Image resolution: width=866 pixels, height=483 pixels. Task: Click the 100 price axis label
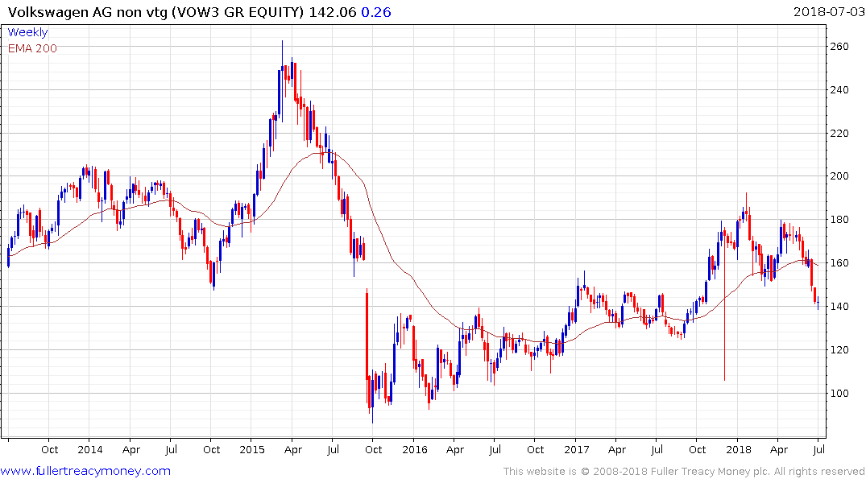click(839, 393)
